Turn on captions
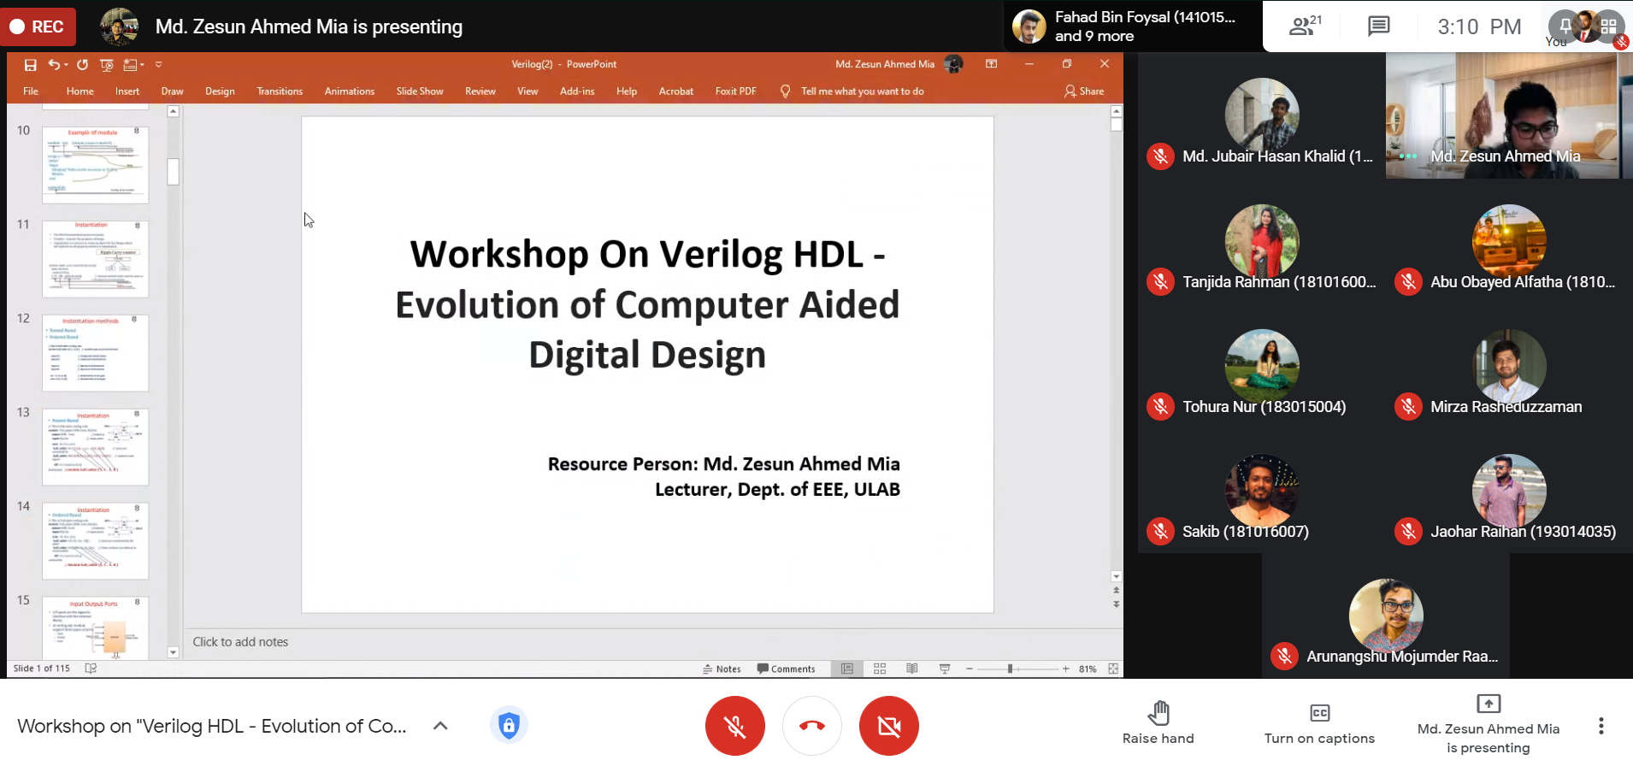 (x=1319, y=724)
